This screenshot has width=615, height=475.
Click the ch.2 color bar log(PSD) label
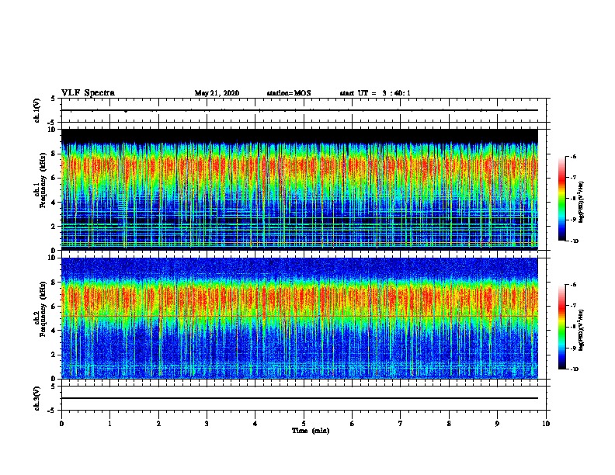pyautogui.click(x=581, y=330)
